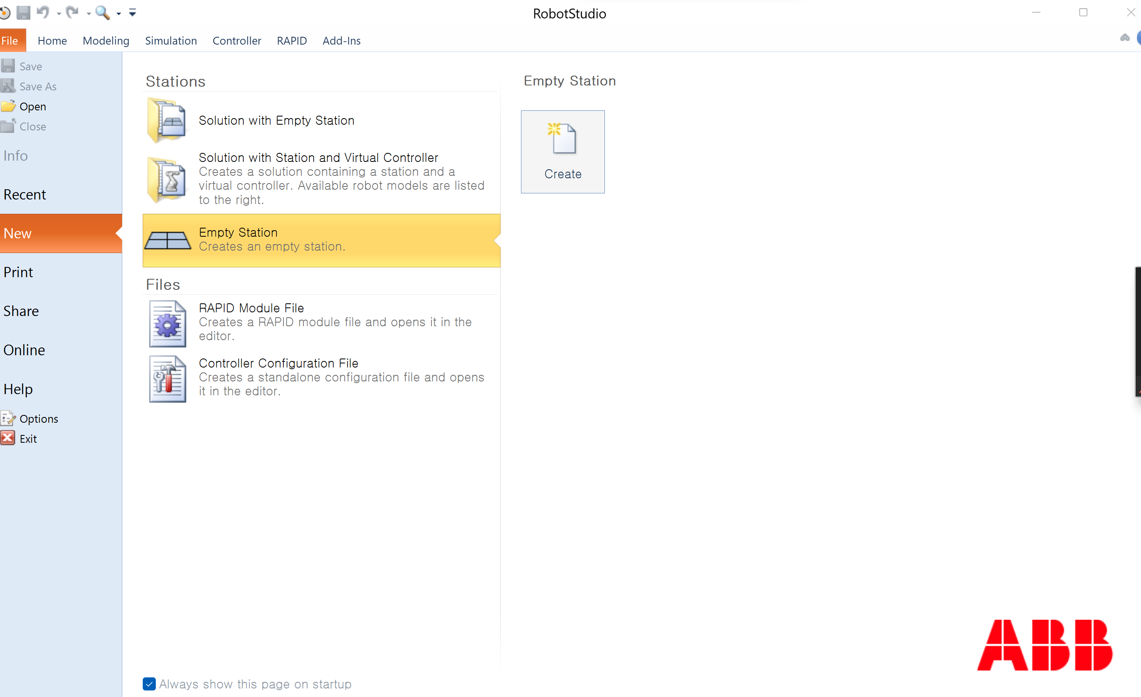Collapse the ribbon with top-right arrow icon
This screenshot has width=1141, height=697.
(1125, 38)
